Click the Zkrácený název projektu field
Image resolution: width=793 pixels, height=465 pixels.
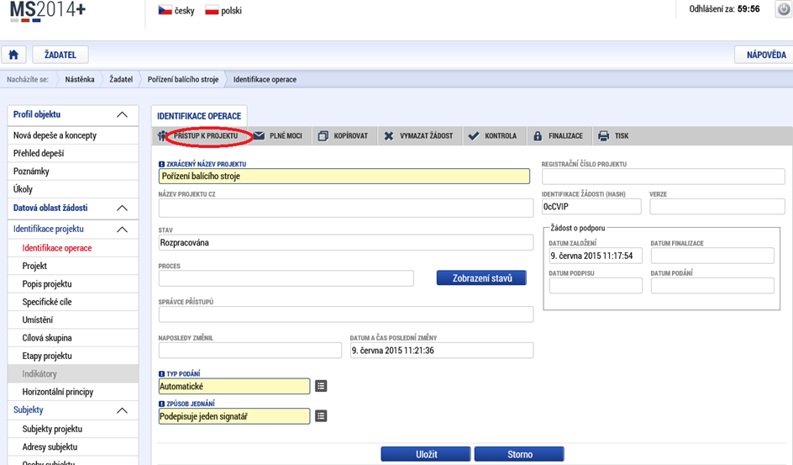344,176
